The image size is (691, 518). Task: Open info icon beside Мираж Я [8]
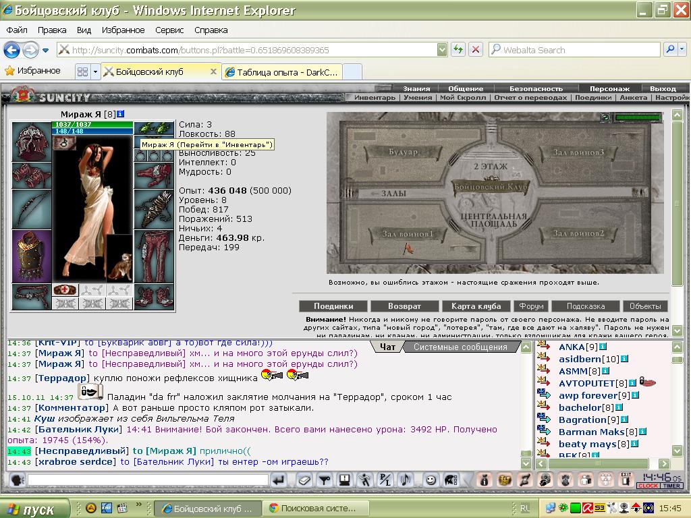[120, 113]
